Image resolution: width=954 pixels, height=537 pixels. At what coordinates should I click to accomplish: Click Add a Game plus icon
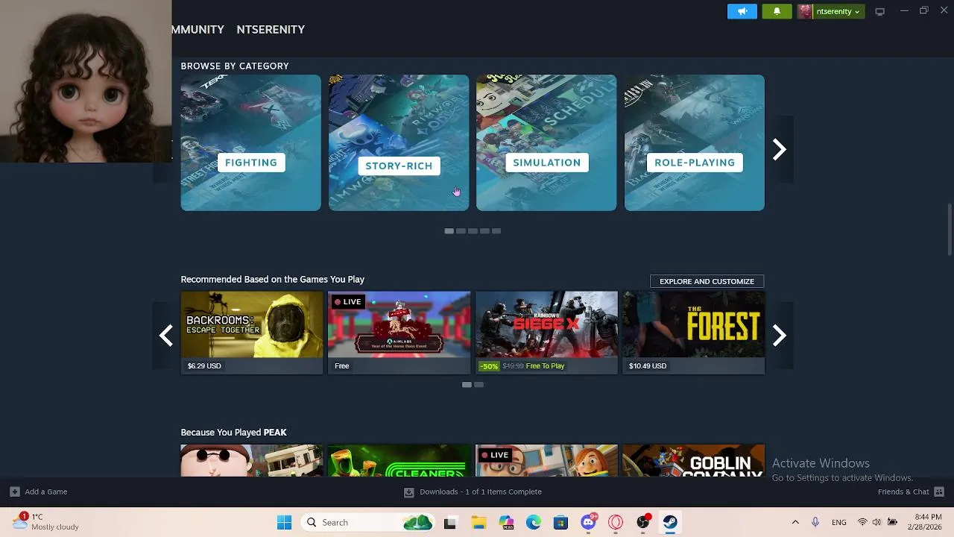pos(14,492)
